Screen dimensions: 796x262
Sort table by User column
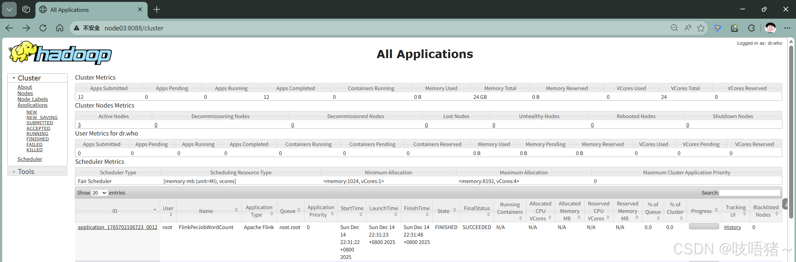pos(171,215)
